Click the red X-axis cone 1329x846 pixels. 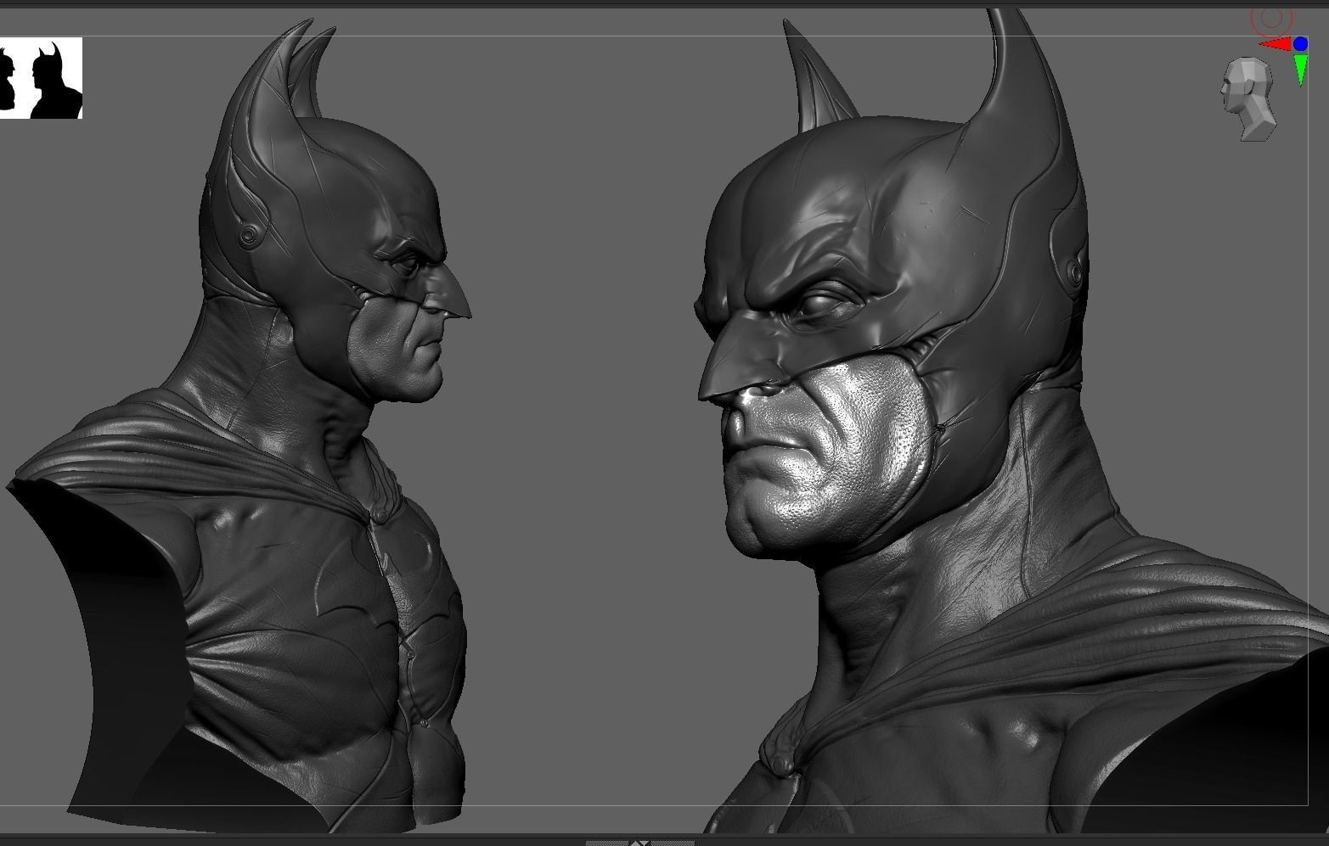point(1275,44)
